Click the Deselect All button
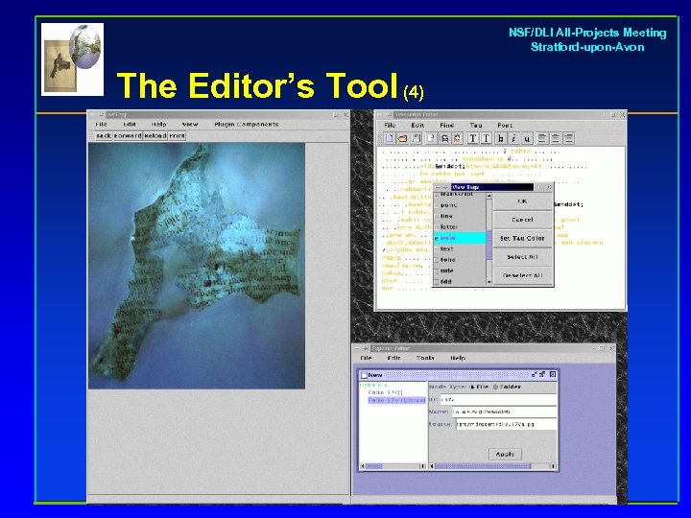This screenshot has width=691, height=518. coord(522,275)
